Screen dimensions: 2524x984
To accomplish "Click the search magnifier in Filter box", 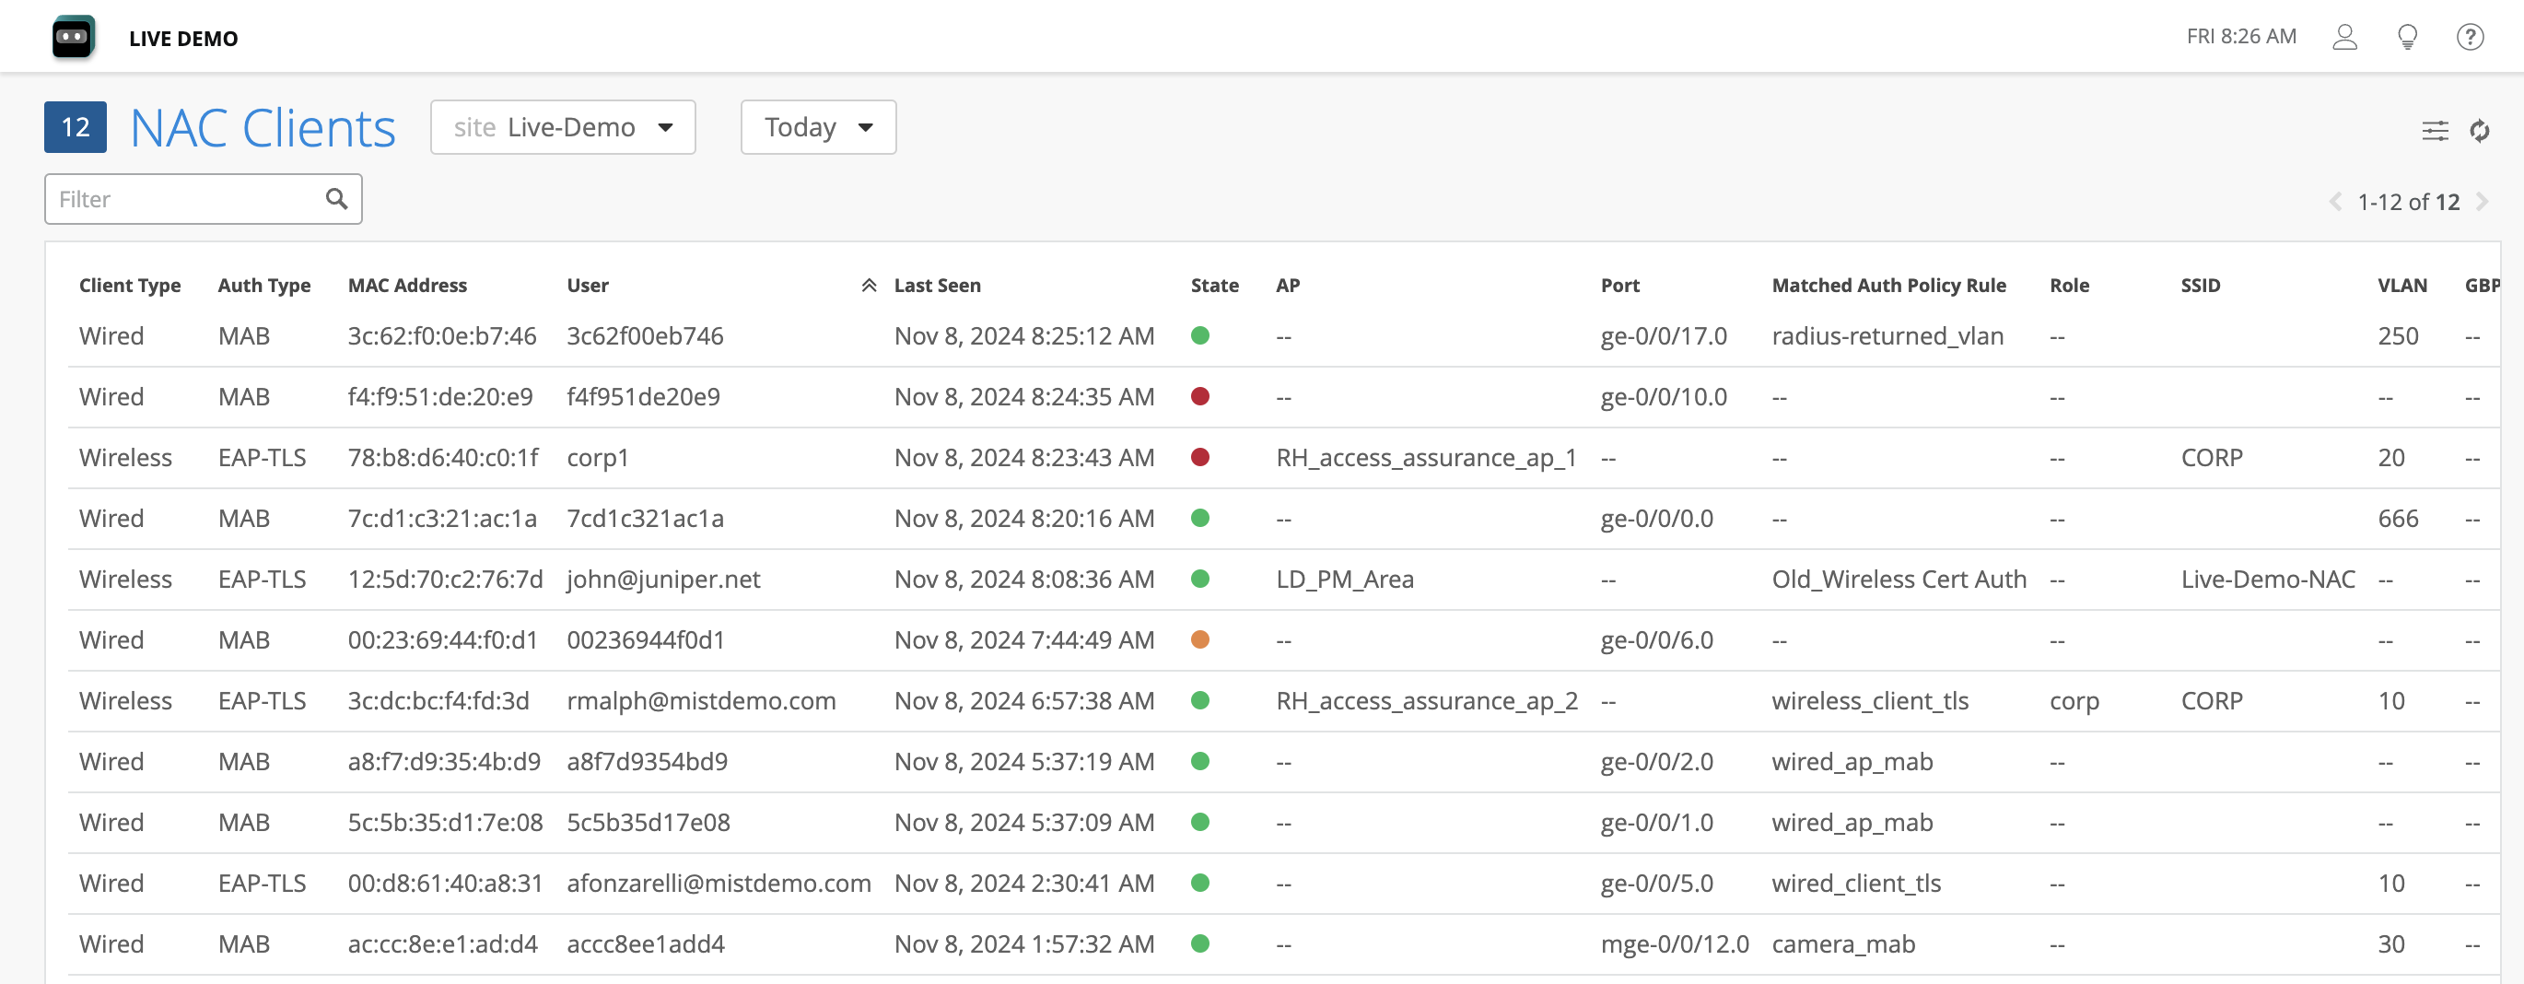I will point(336,199).
